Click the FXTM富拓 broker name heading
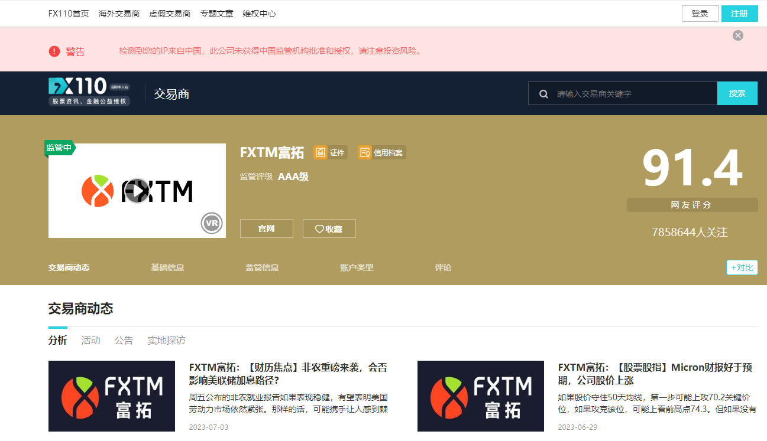This screenshot has width=767, height=441. coord(272,152)
